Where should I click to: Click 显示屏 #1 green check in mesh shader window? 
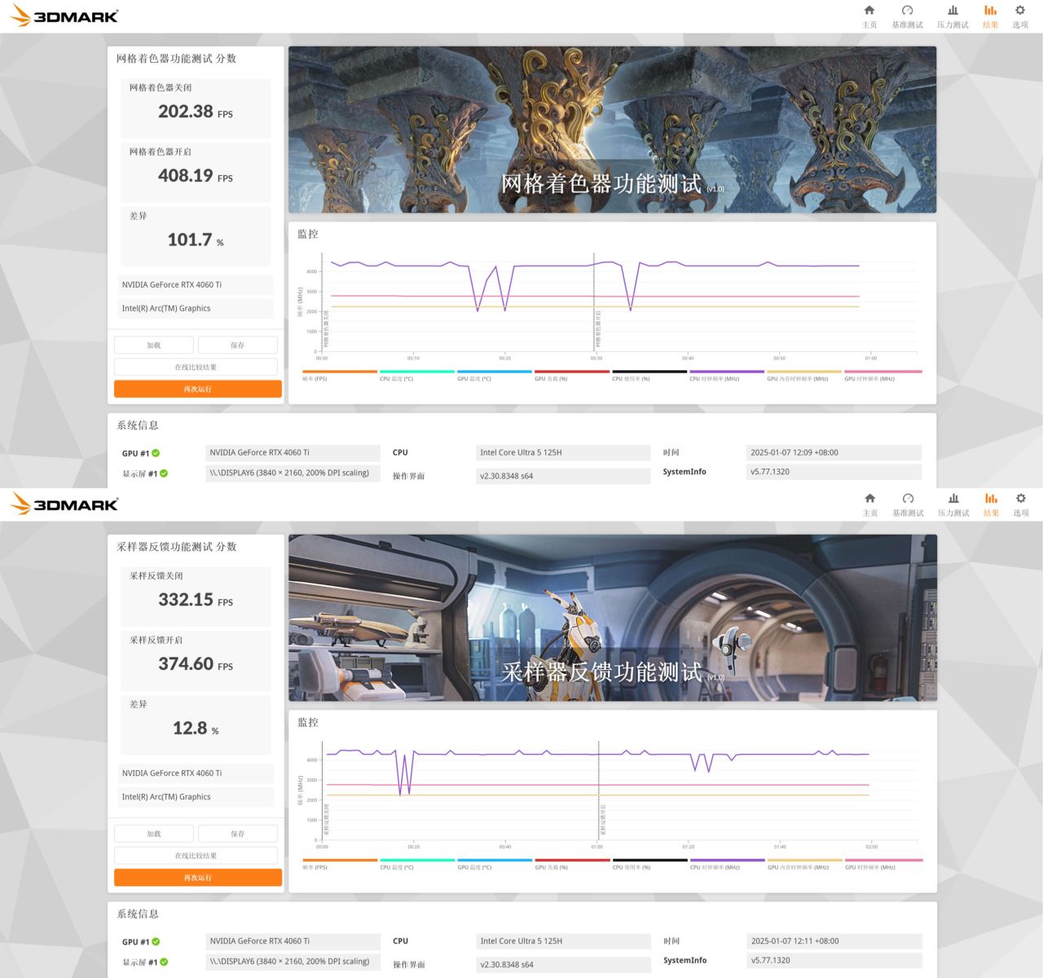(164, 473)
